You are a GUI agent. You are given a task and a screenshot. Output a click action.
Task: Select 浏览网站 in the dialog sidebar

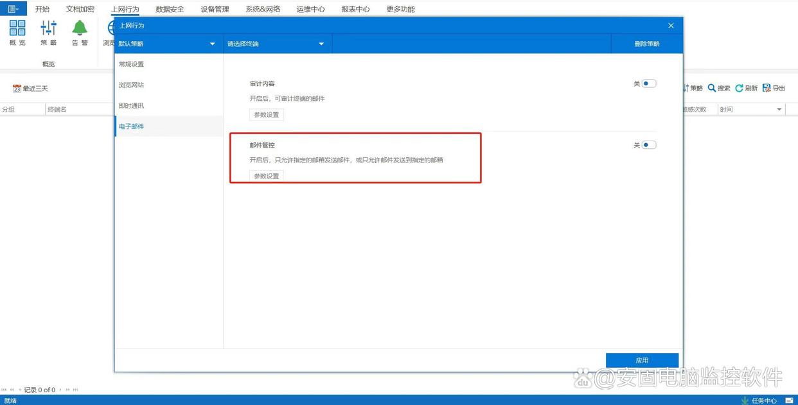coord(169,85)
